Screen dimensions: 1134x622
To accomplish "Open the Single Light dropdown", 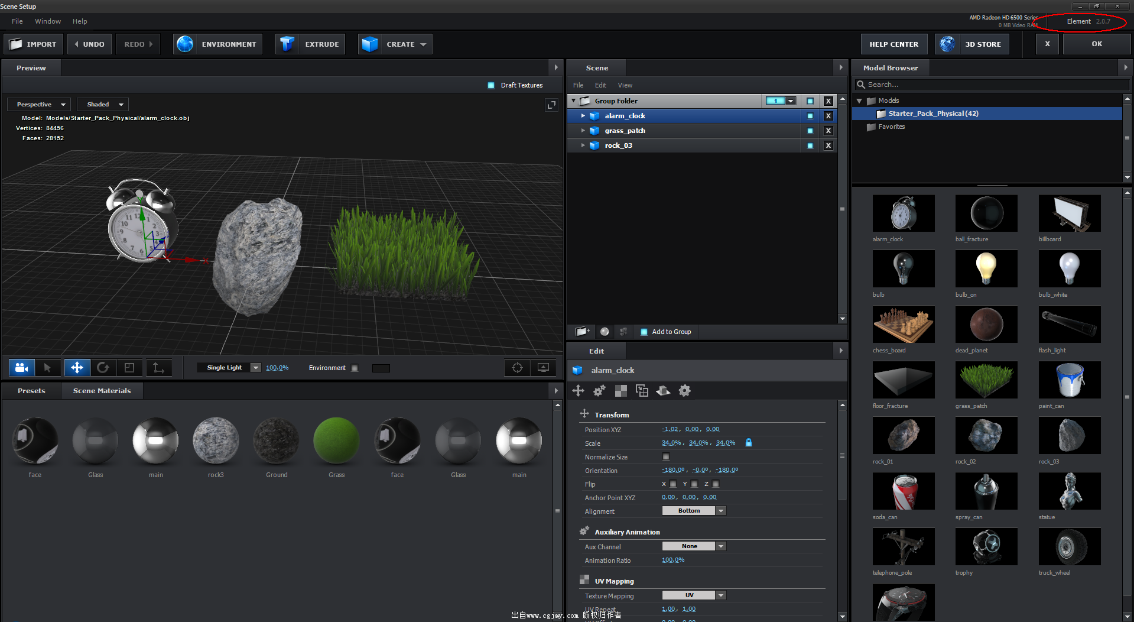I will (229, 368).
